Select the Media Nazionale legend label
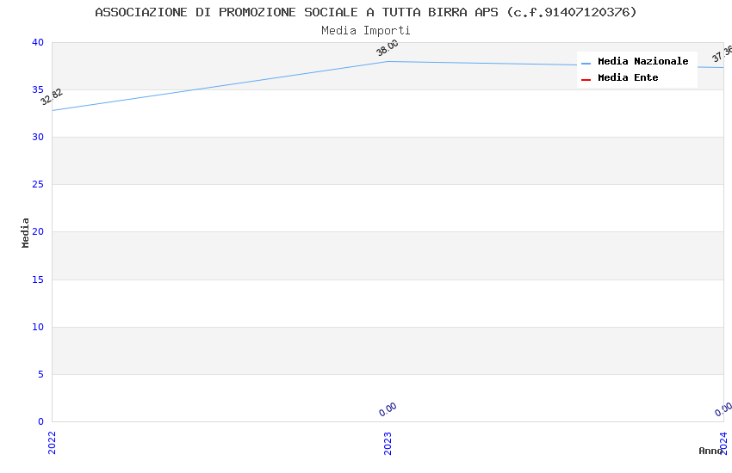Viewport: 732px width, 473px height. [642, 62]
